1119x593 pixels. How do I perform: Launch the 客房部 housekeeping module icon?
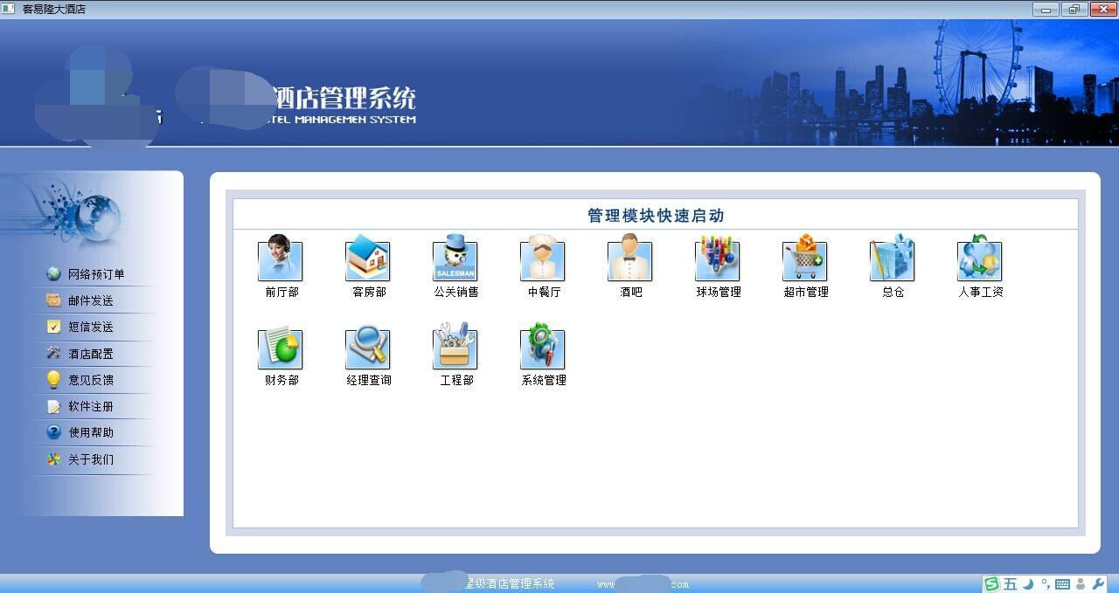[x=367, y=261]
